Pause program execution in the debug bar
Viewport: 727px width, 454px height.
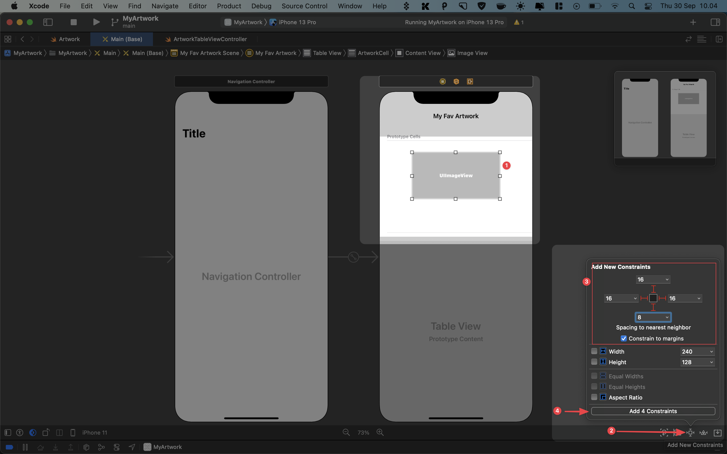(x=25, y=447)
